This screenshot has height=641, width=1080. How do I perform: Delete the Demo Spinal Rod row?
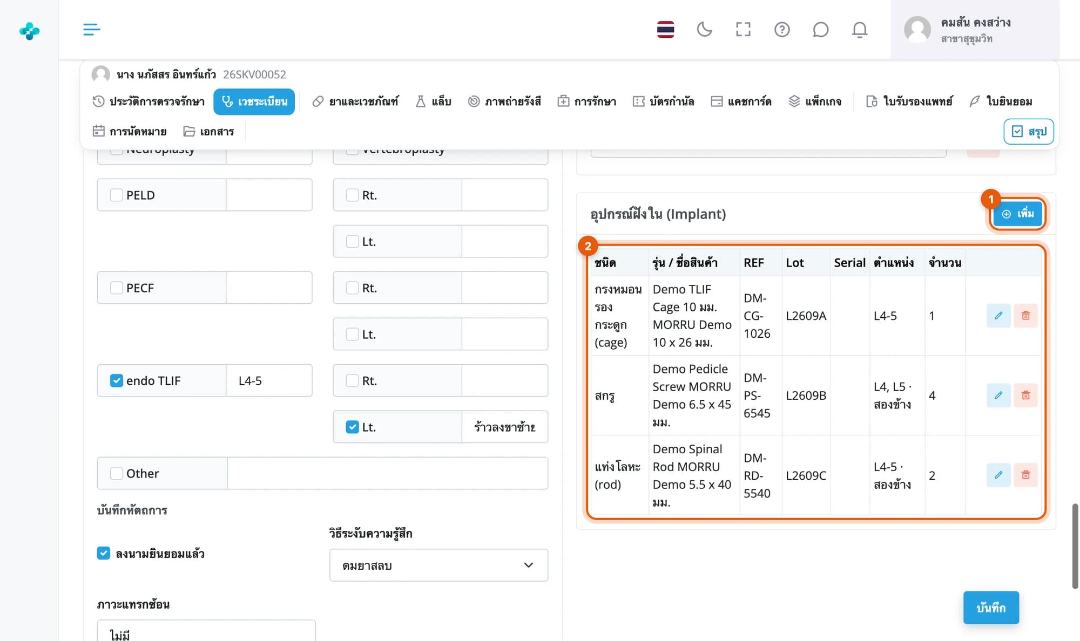pyautogui.click(x=1025, y=475)
